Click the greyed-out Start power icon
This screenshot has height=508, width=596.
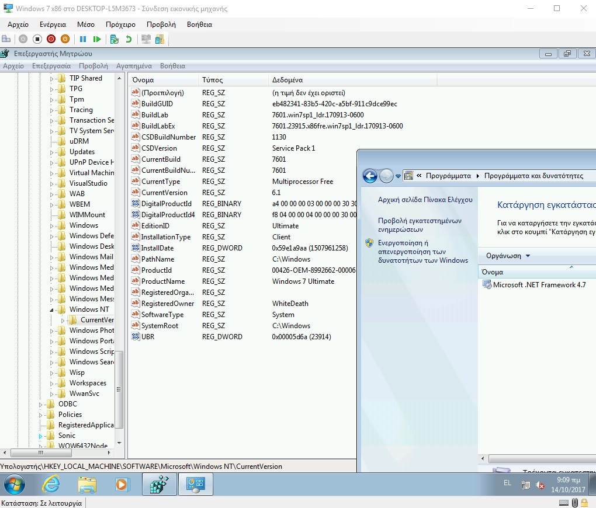point(23,39)
